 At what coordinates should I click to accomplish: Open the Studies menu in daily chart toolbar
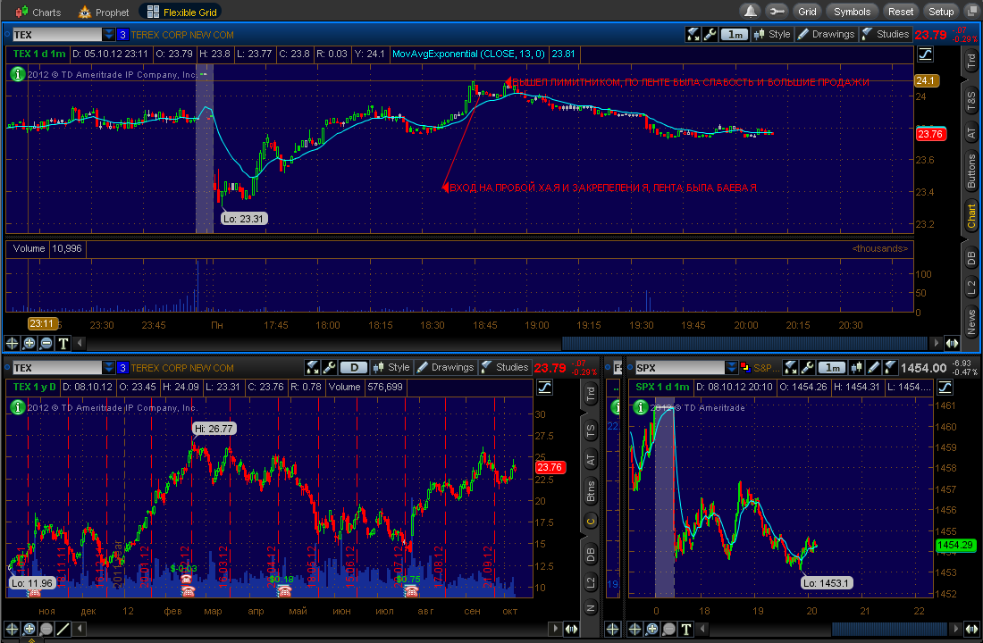pos(505,367)
